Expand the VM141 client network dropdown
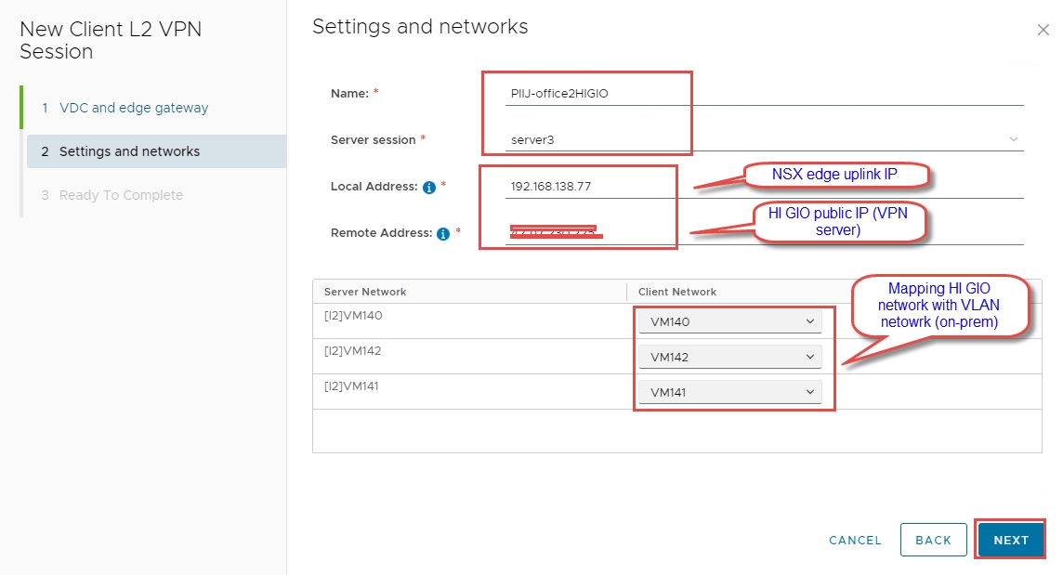 click(729, 393)
